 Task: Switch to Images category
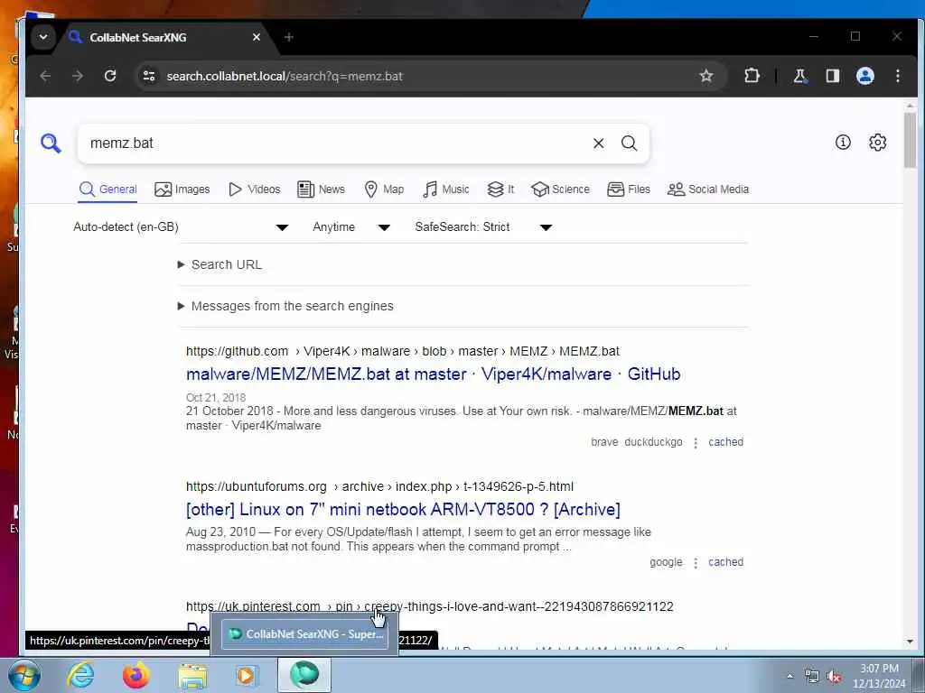(x=182, y=189)
